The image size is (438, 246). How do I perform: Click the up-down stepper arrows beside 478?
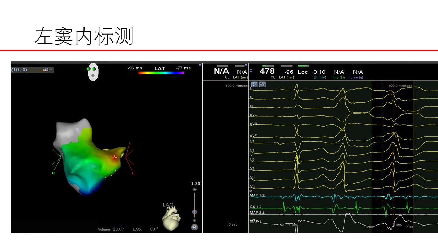[252, 71]
